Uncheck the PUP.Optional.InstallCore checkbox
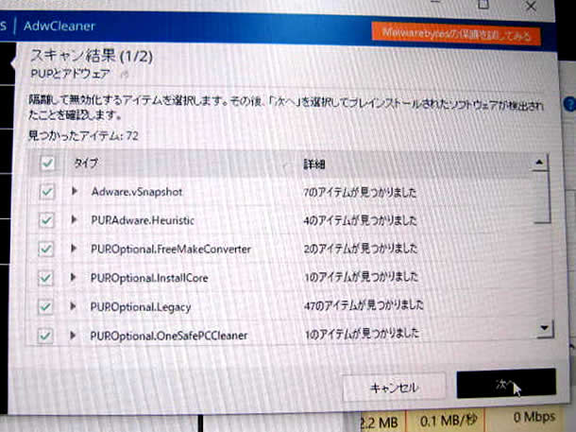576x432 pixels. pyautogui.click(x=45, y=278)
